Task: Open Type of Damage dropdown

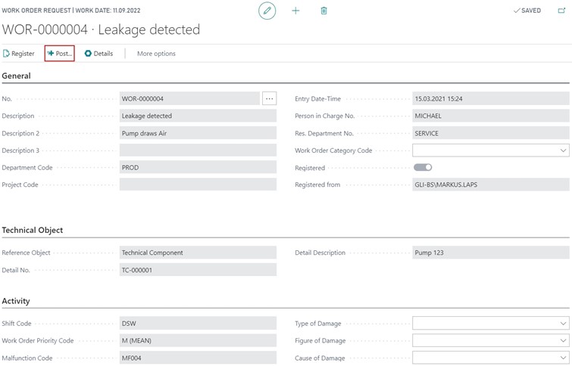Action: [491, 323]
